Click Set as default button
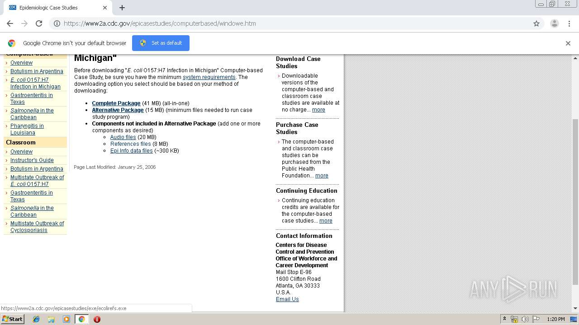This screenshot has height=325, width=579. [x=161, y=43]
